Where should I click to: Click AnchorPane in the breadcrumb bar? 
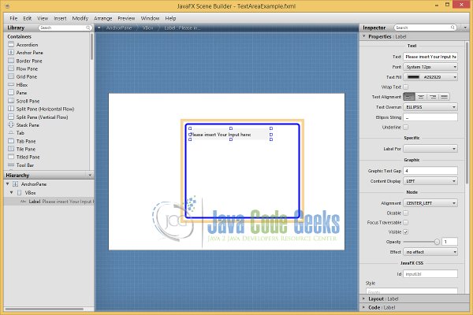pos(119,28)
